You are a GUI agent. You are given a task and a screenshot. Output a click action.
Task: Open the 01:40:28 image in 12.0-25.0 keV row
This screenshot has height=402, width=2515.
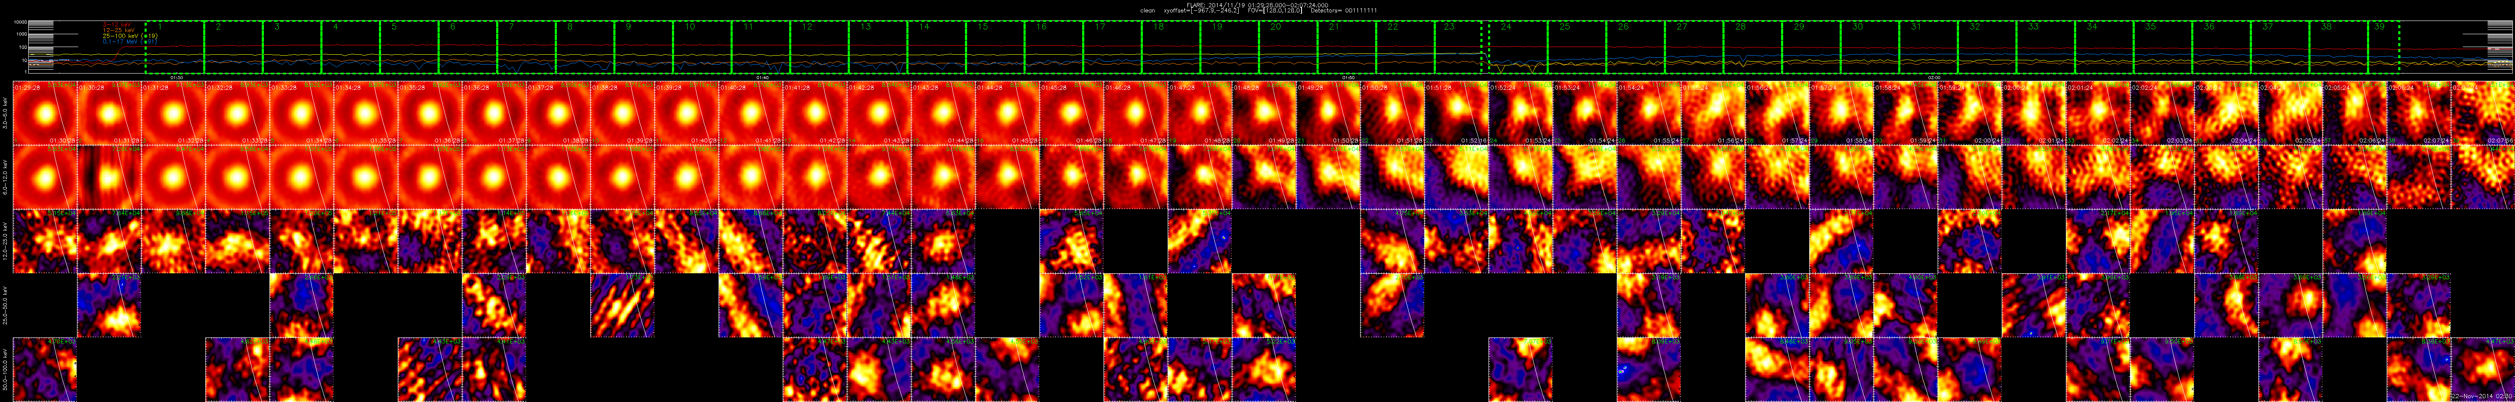click(751, 241)
